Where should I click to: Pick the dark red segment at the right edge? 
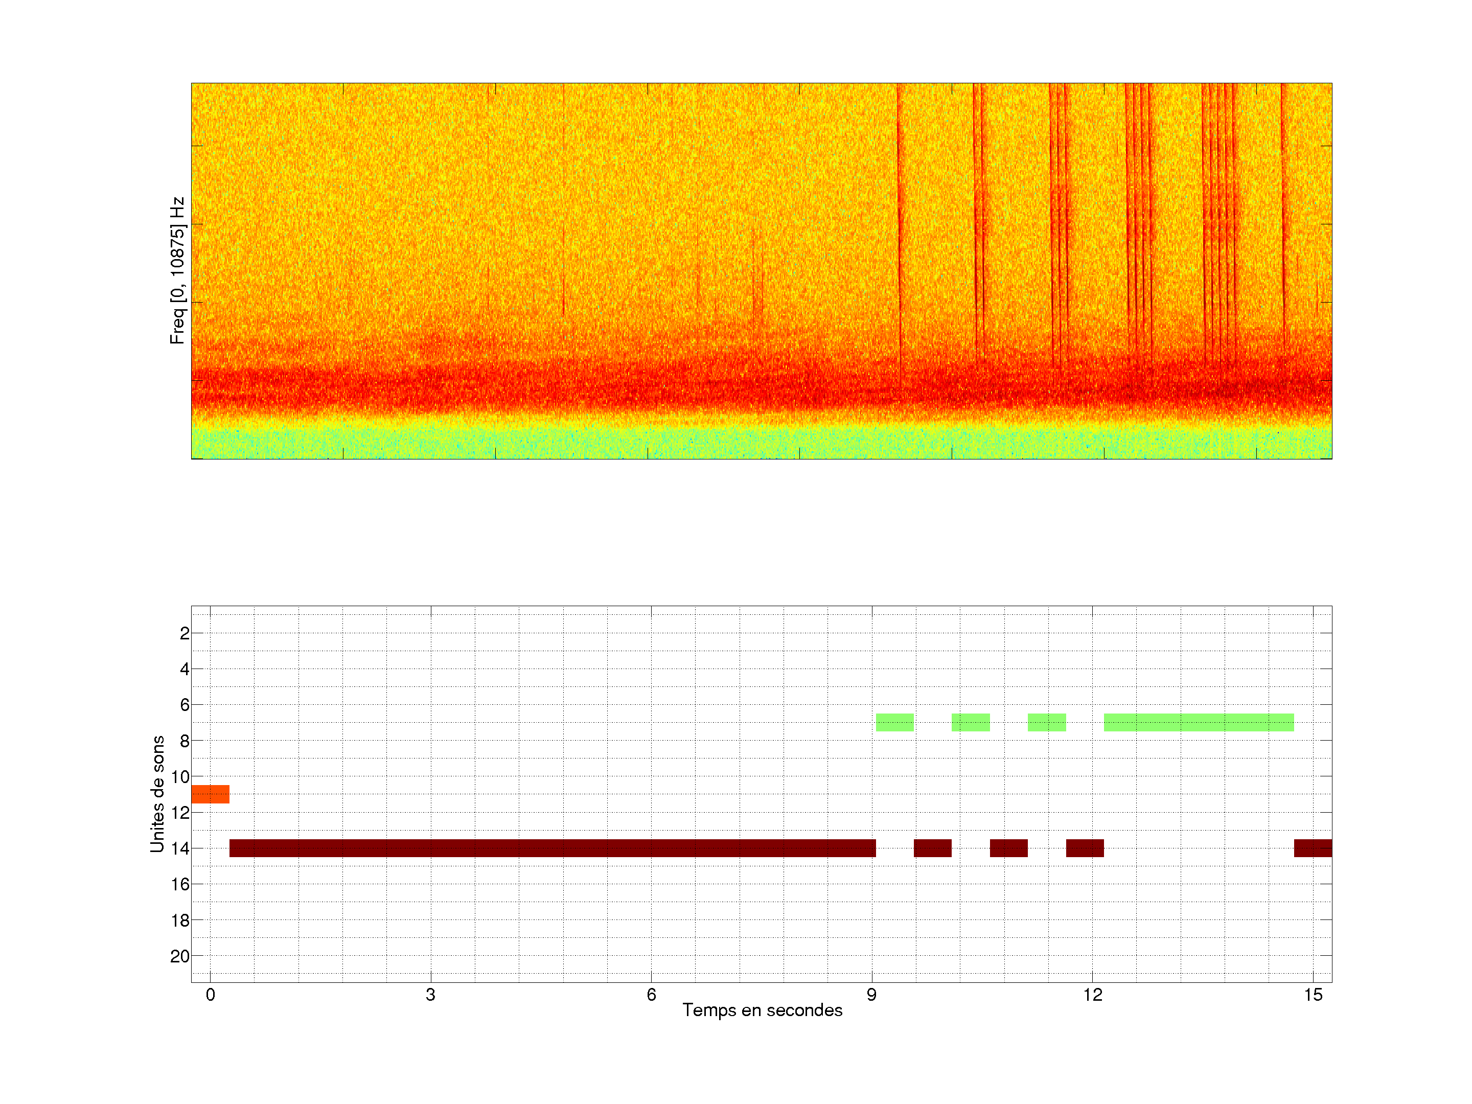[x=1313, y=848]
